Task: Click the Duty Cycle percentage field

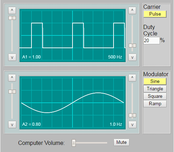Action: 151,41
